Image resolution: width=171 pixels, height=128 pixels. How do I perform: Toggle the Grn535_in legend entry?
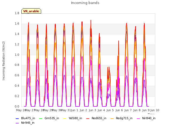49,118
